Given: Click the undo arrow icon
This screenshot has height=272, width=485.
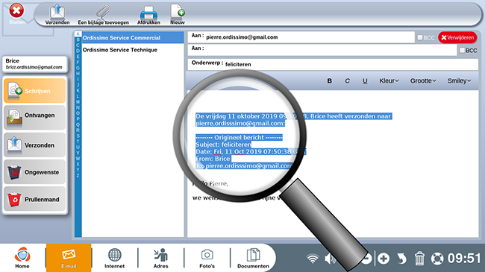Looking at the screenshot, I should coord(401,259).
